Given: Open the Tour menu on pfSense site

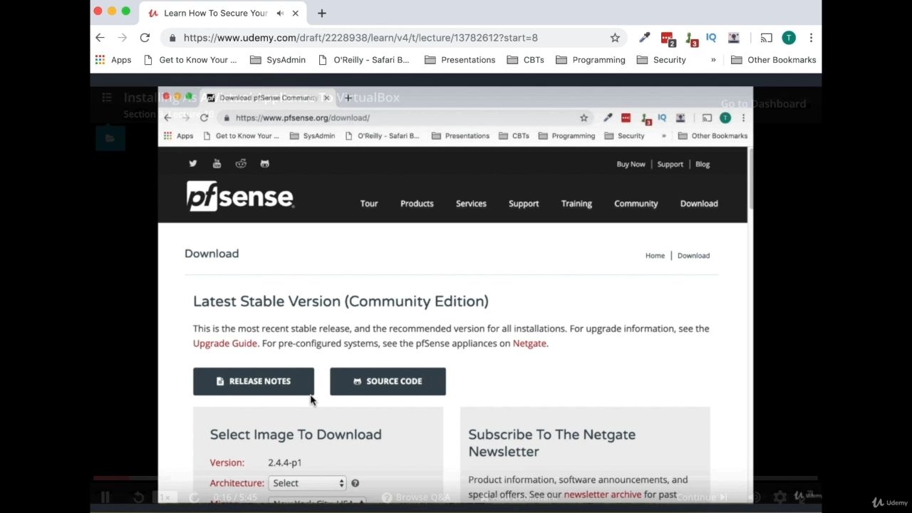Looking at the screenshot, I should [369, 204].
